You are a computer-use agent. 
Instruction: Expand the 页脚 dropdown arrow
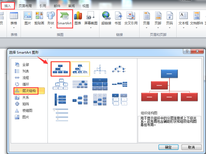click(x=158, y=28)
